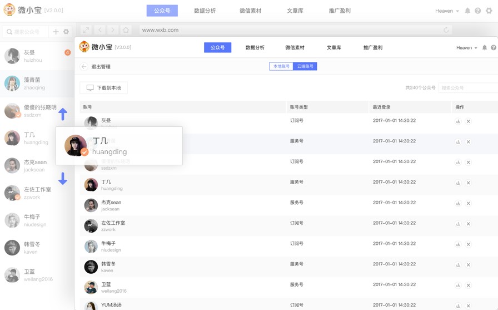Download the 2017-01-01 row with type 服务号 under 灰昼
Viewport: 498px width, 310px height.
pos(458,142)
